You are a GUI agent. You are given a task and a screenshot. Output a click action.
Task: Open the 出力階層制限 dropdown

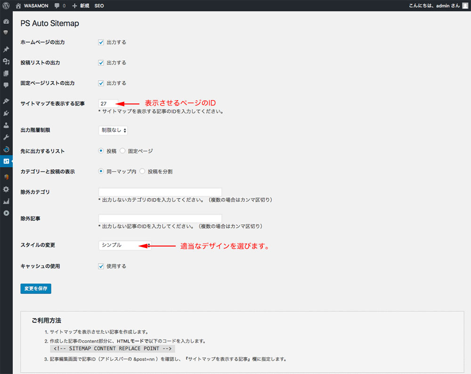[113, 130]
